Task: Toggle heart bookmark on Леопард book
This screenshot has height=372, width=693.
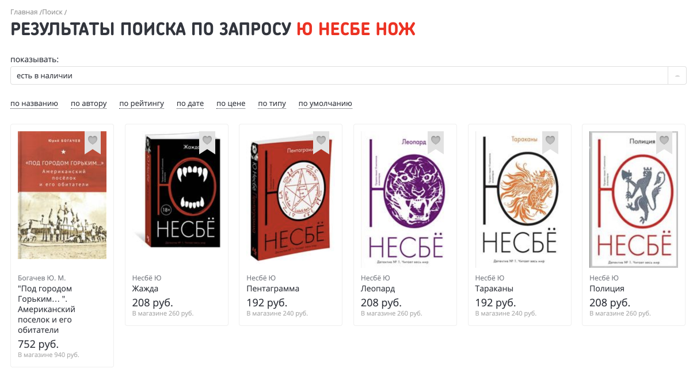Action: [x=436, y=142]
